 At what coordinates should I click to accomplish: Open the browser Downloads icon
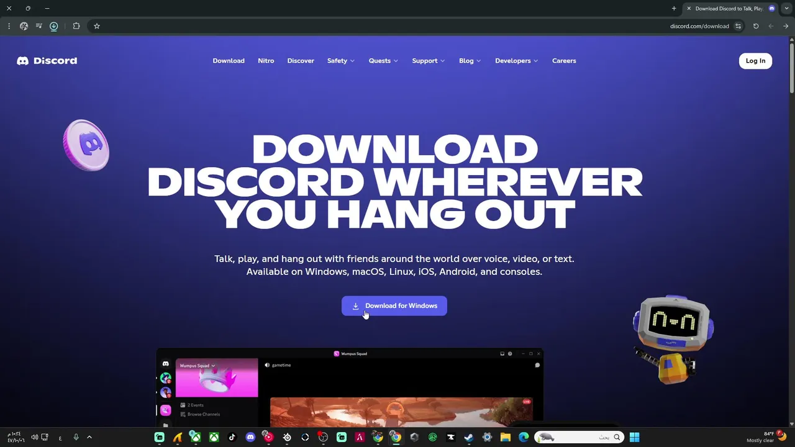click(54, 26)
